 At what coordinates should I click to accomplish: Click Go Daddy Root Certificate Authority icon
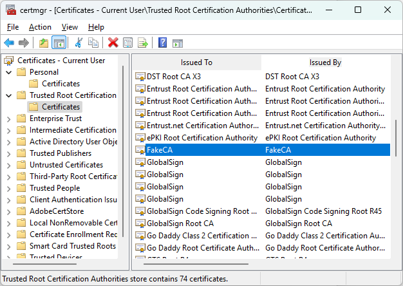[140, 248]
